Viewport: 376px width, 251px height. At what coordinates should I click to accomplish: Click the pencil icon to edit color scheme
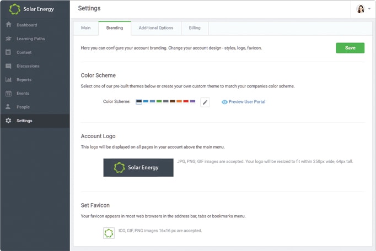(x=205, y=102)
